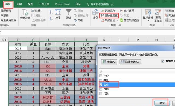The height and width of the screenshot is (106, 175).
Task: Open the 开发工具 tab
Action: tap(44, 4)
